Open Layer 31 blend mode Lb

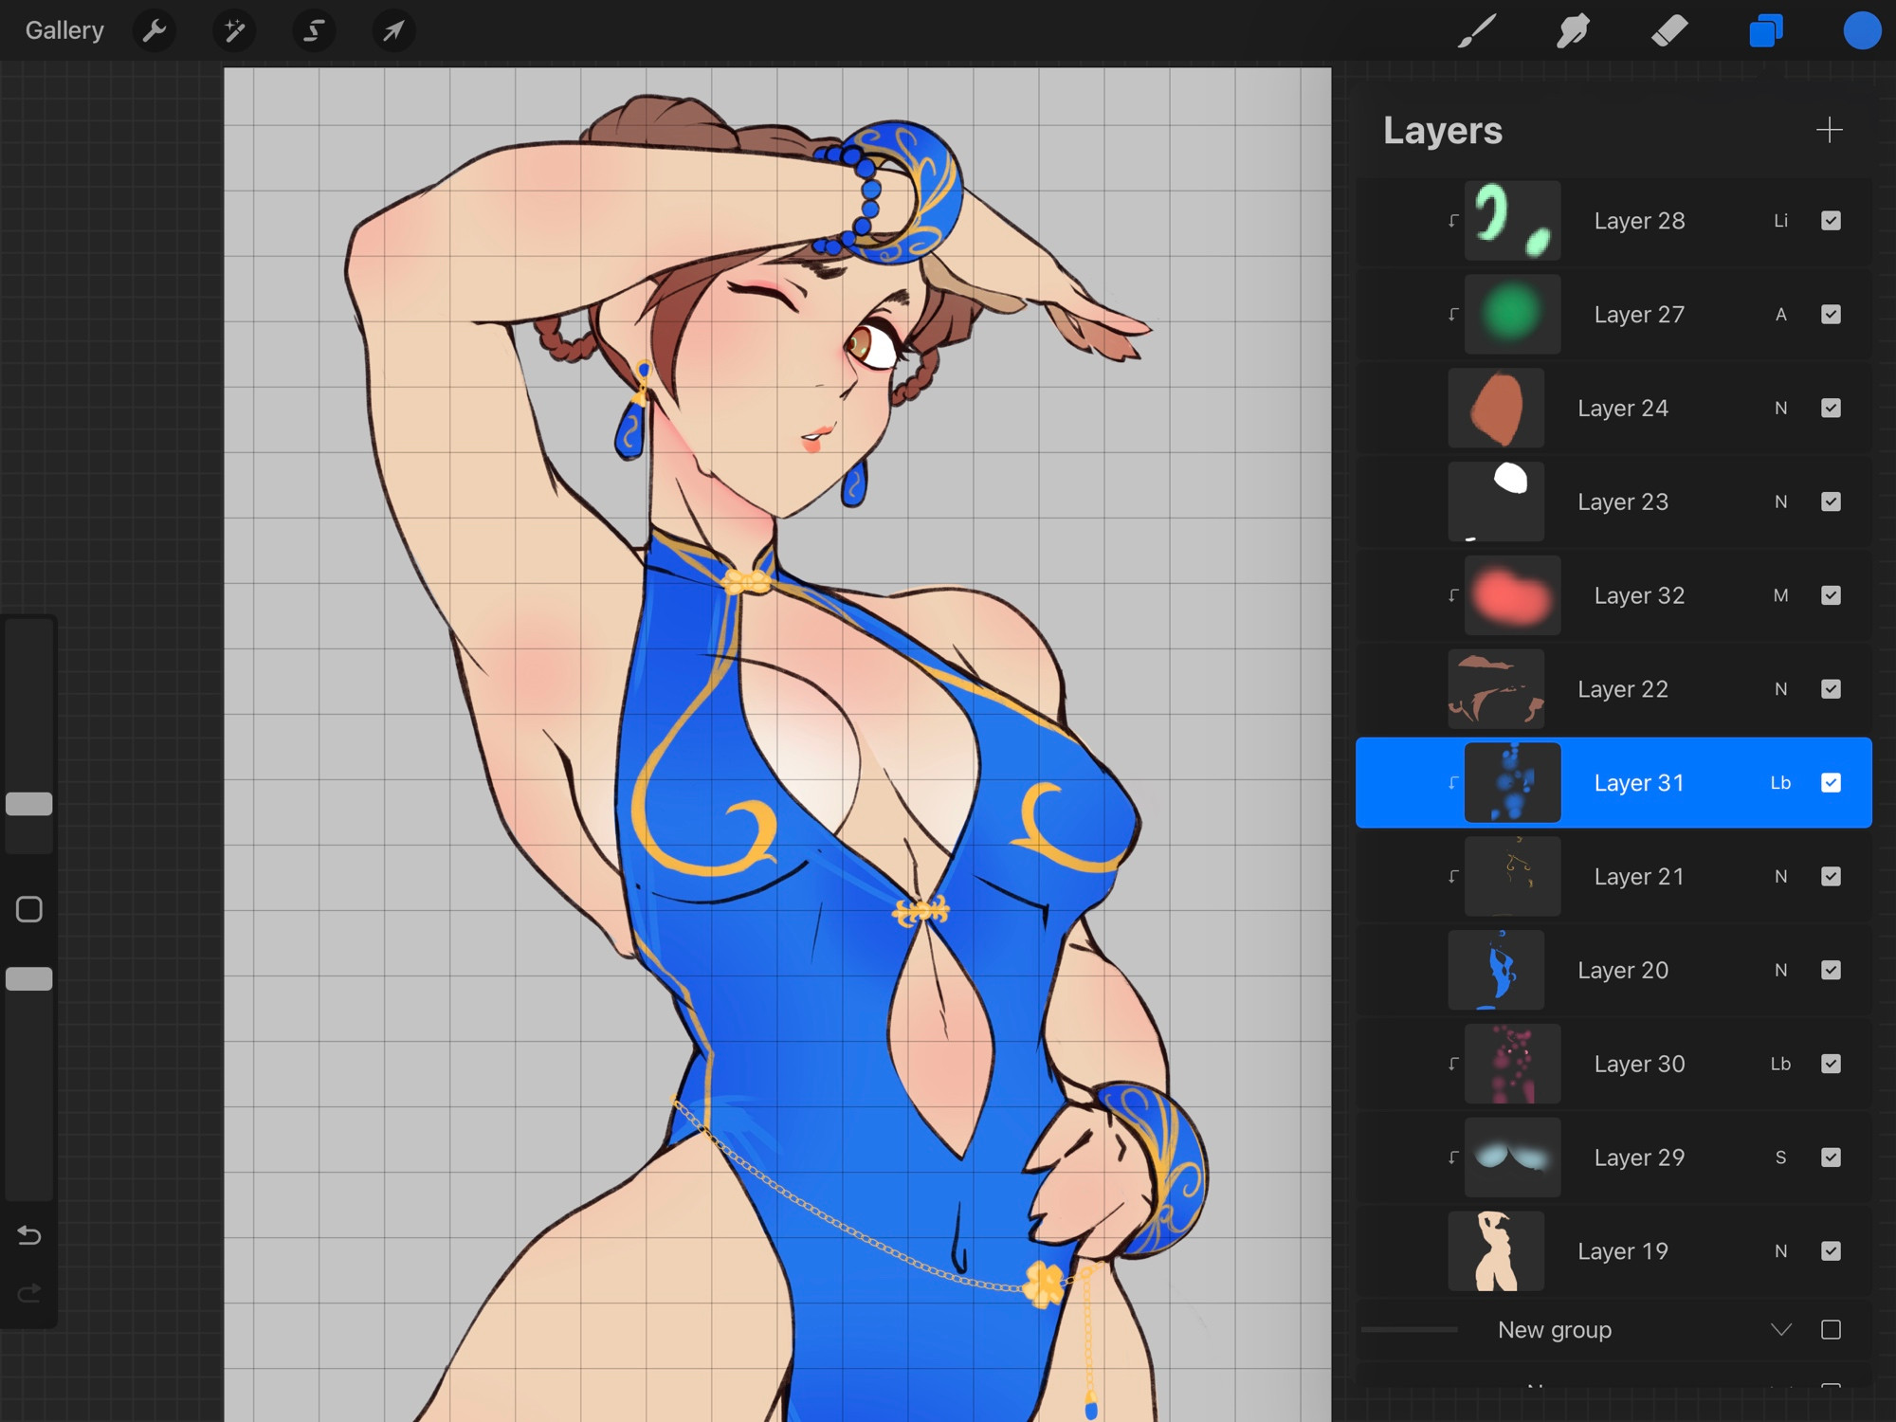tap(1780, 783)
